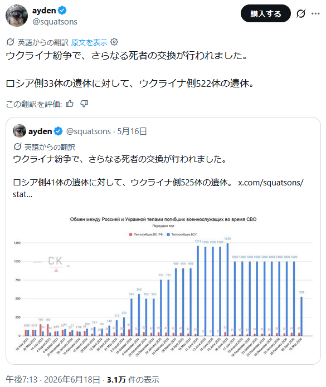Open translation settings gear icon
This screenshot has height=387, width=326.
click(114, 42)
